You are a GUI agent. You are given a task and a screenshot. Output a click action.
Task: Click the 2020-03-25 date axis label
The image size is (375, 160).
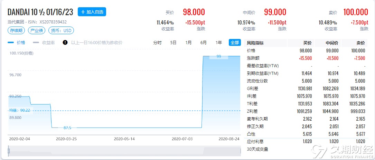pyautogui.click(x=66, y=139)
